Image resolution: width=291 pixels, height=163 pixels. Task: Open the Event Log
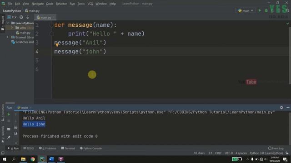[276, 148]
